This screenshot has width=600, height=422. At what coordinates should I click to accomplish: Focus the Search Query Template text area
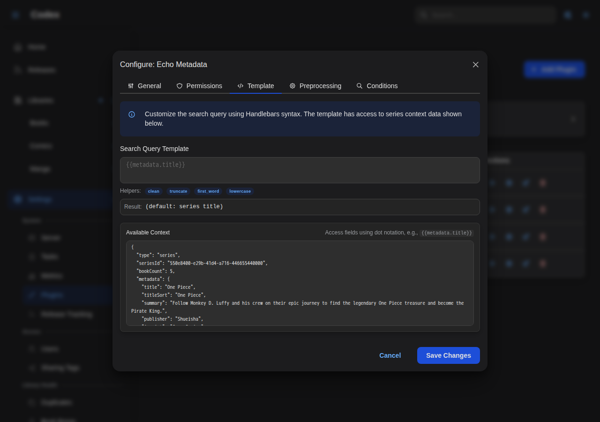click(x=300, y=170)
